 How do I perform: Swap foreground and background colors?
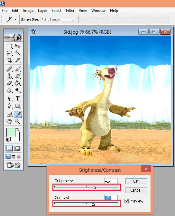[18, 129]
